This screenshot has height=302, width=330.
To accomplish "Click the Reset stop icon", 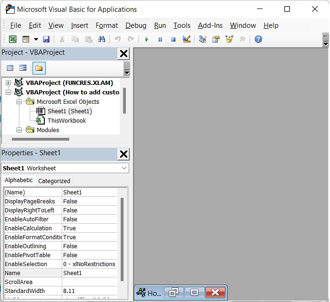I will [173, 39].
